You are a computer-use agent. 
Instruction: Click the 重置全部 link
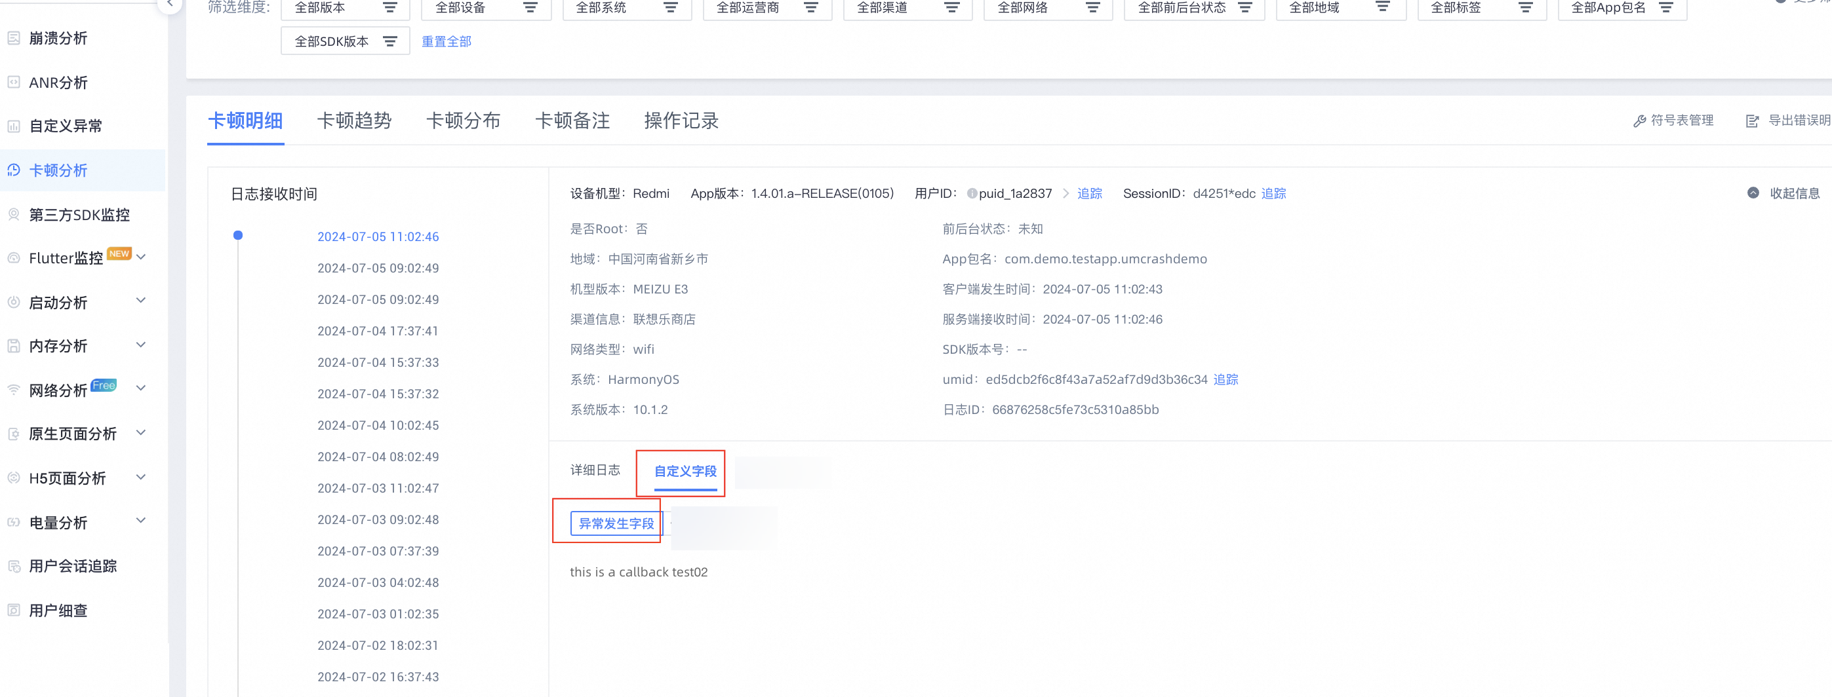(447, 42)
